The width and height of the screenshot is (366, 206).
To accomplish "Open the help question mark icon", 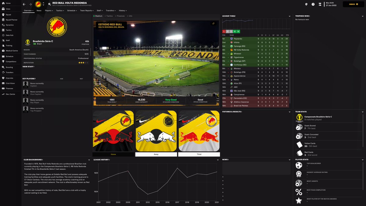I will click(x=313, y=4).
